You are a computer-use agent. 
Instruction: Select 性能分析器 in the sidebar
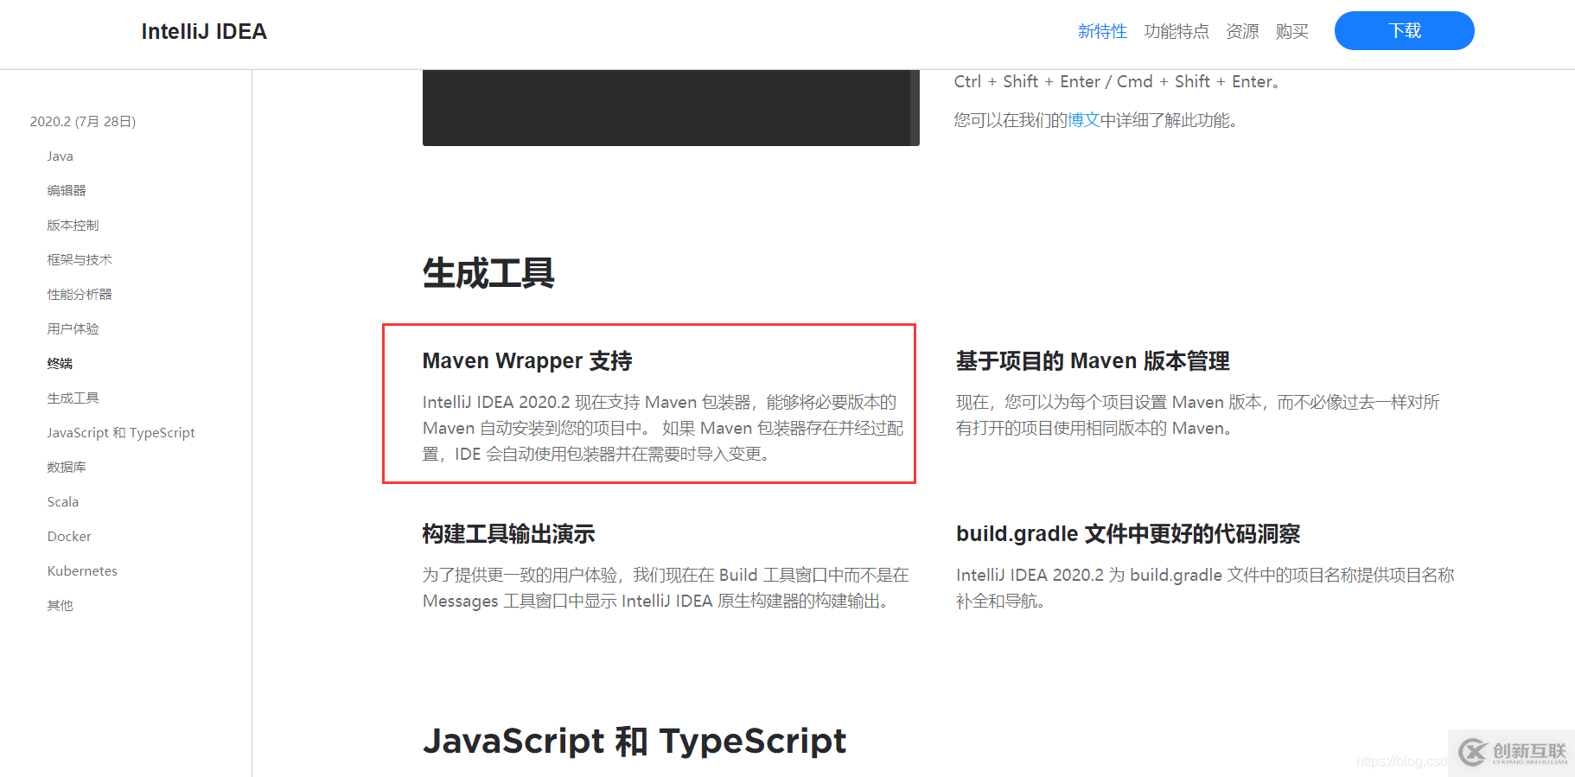pyautogui.click(x=80, y=295)
